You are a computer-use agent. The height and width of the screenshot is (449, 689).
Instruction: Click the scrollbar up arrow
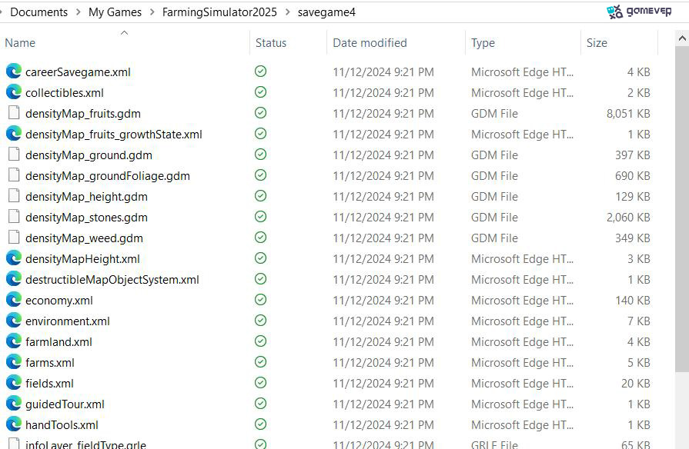point(682,38)
